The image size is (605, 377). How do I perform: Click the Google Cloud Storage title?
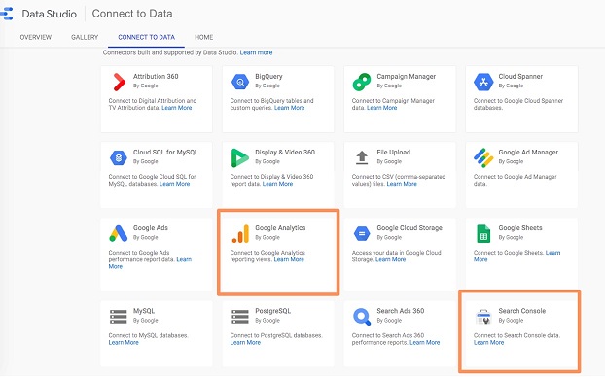click(x=409, y=228)
